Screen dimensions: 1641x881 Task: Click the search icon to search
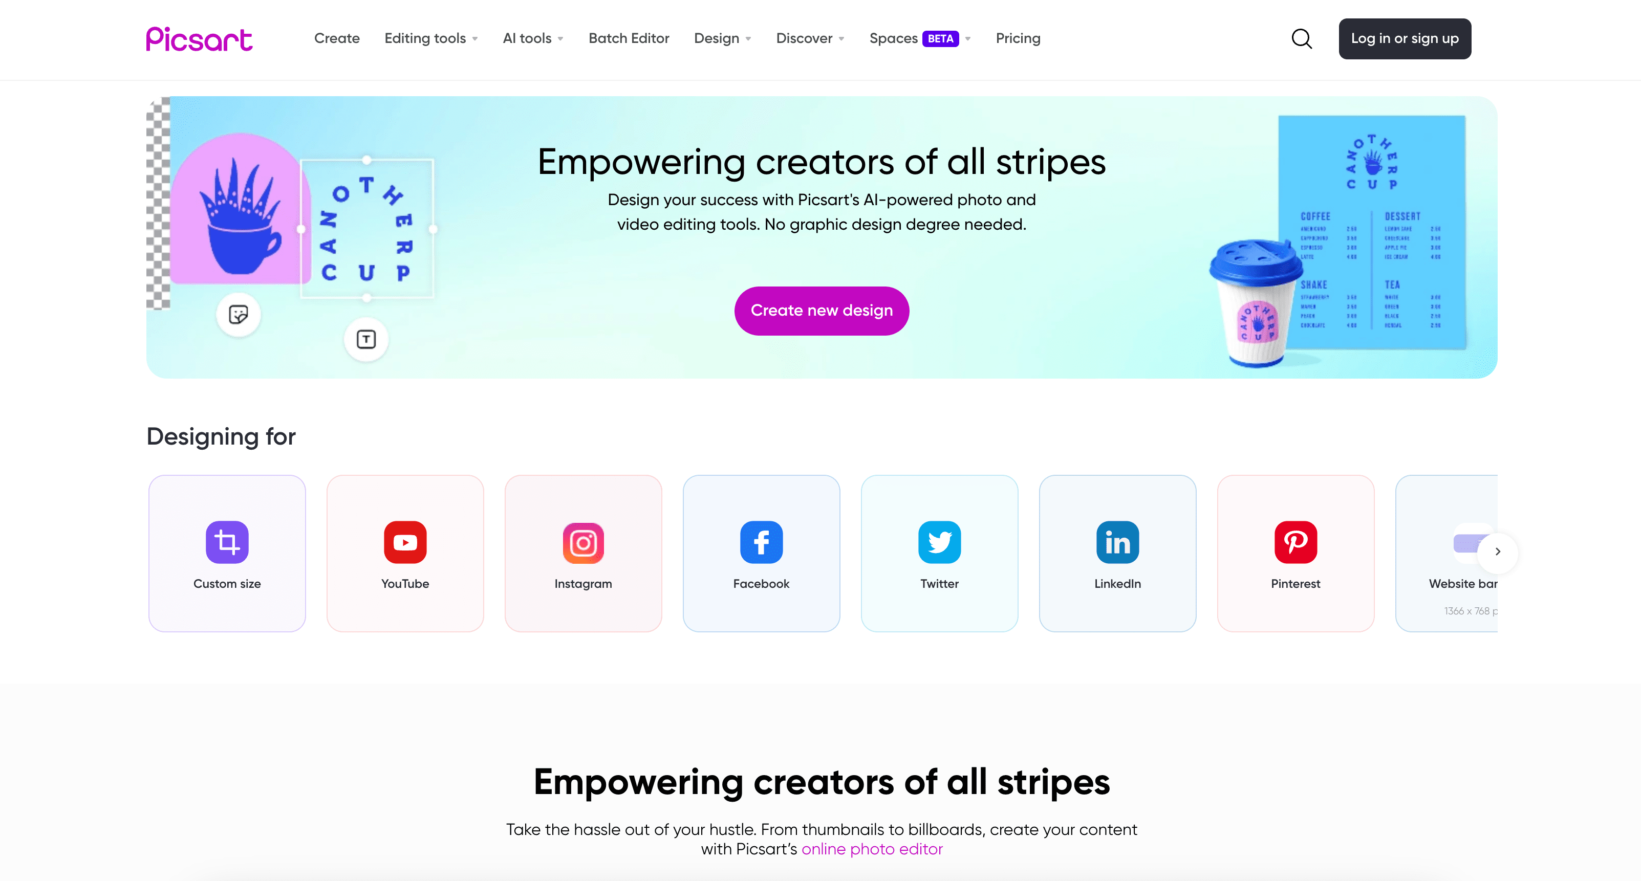pyautogui.click(x=1302, y=39)
